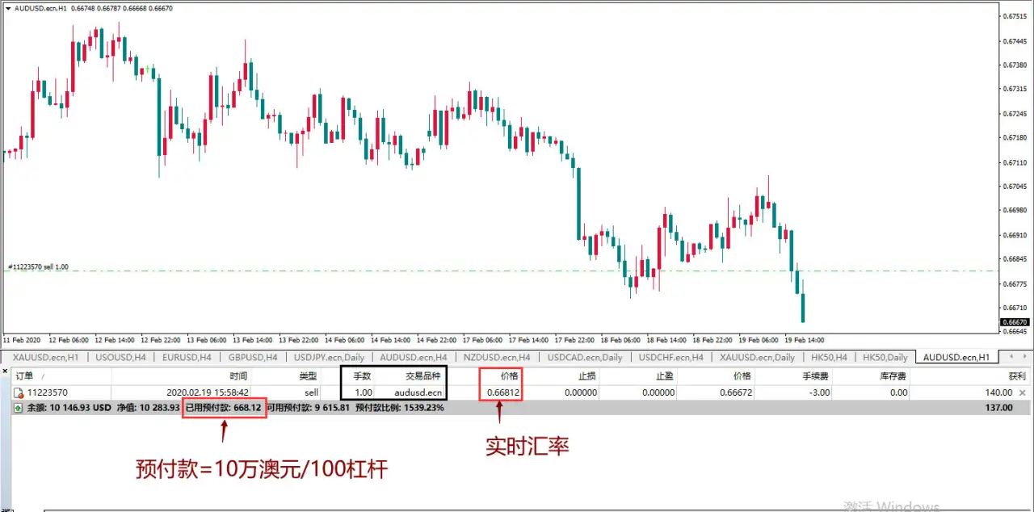
Task: Sort by the 止损 column header
Action: (x=587, y=376)
